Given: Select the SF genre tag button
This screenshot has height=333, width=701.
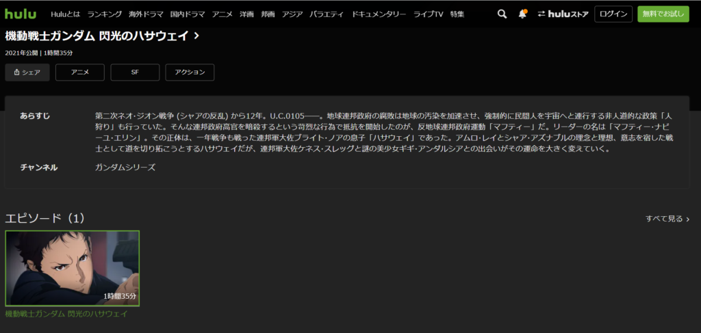Looking at the screenshot, I should (x=135, y=72).
